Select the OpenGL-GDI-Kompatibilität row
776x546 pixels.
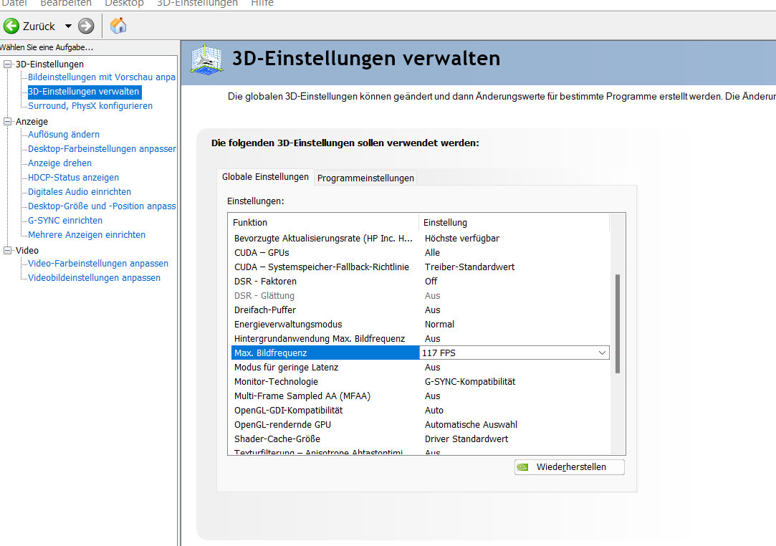pos(420,411)
